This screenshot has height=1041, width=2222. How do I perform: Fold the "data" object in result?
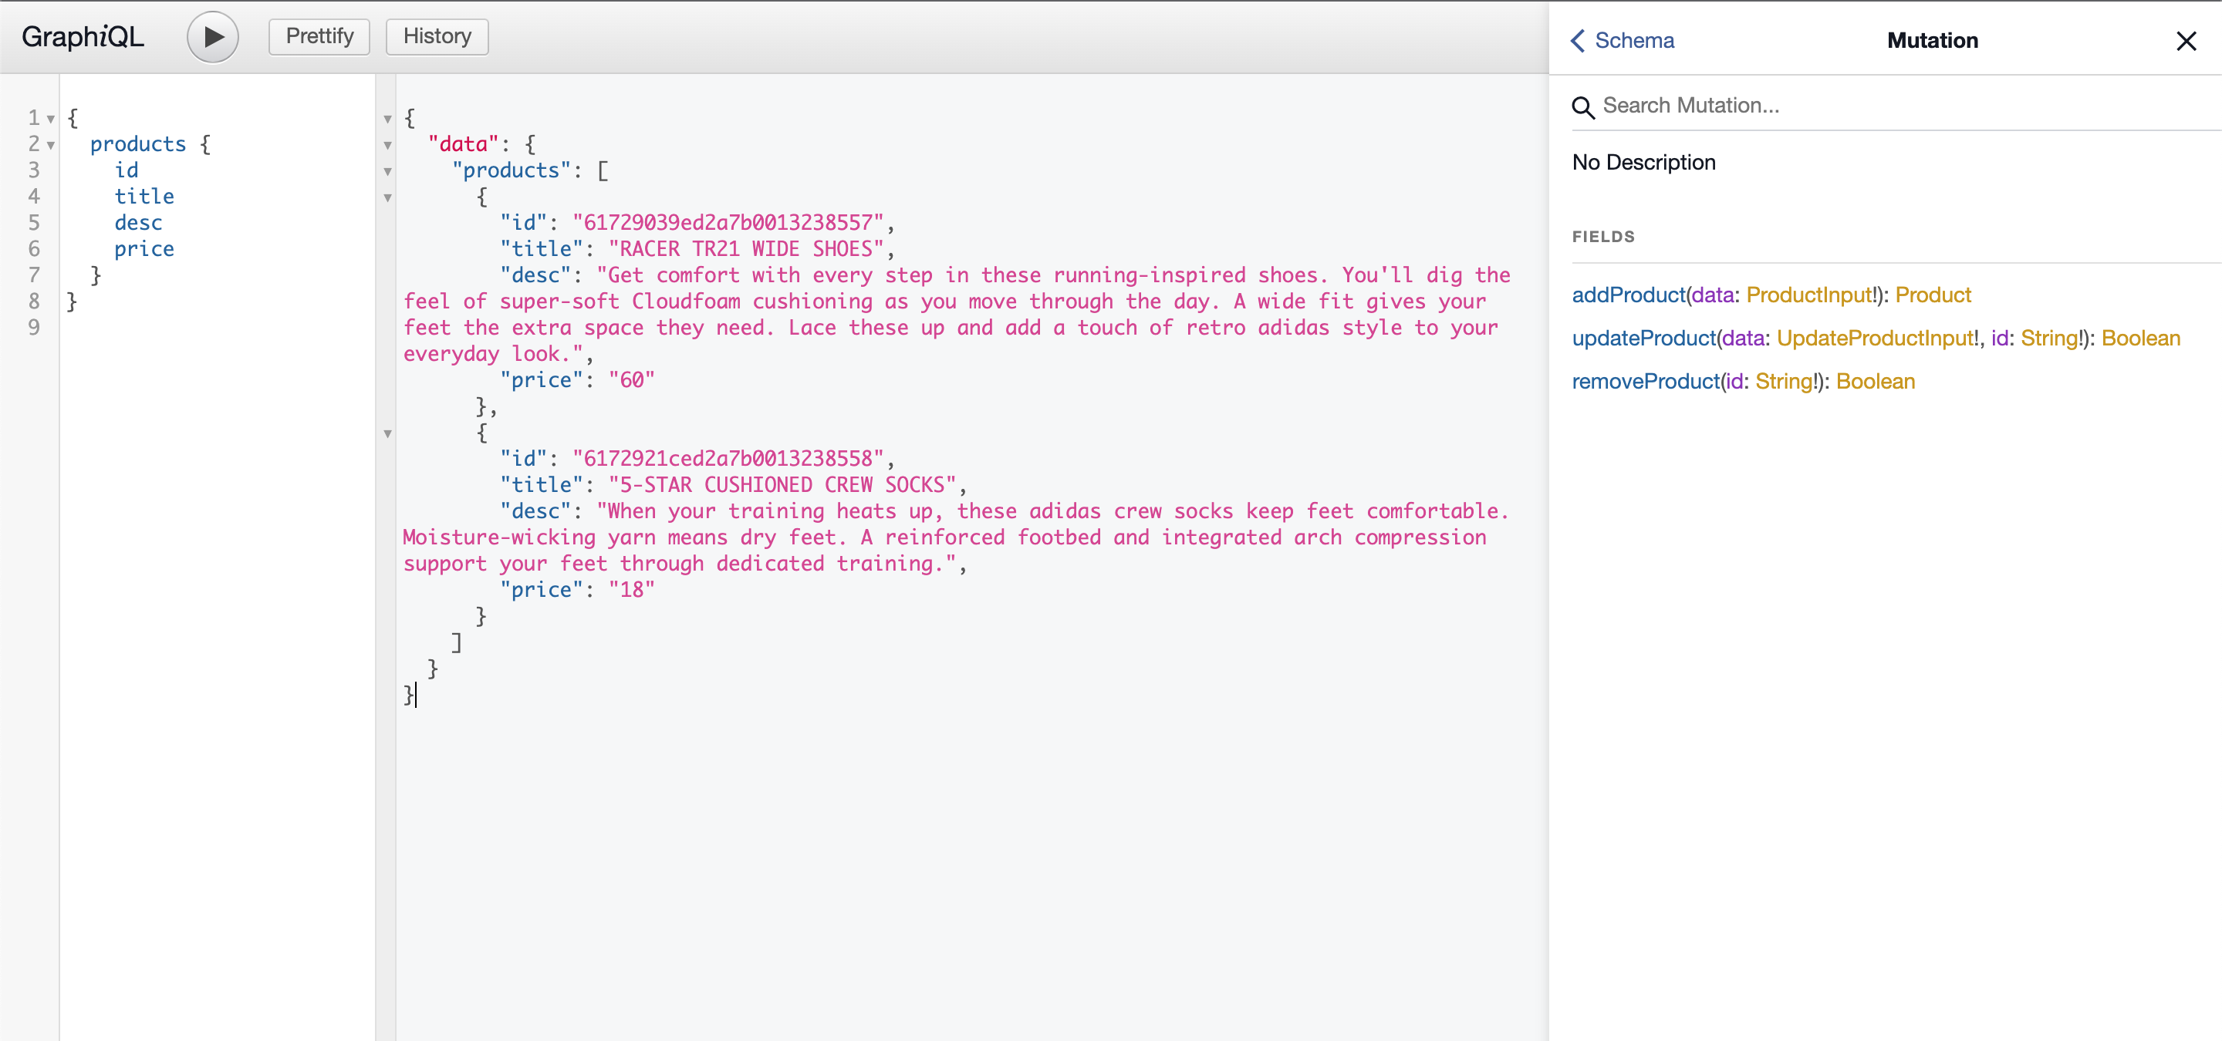(x=387, y=145)
